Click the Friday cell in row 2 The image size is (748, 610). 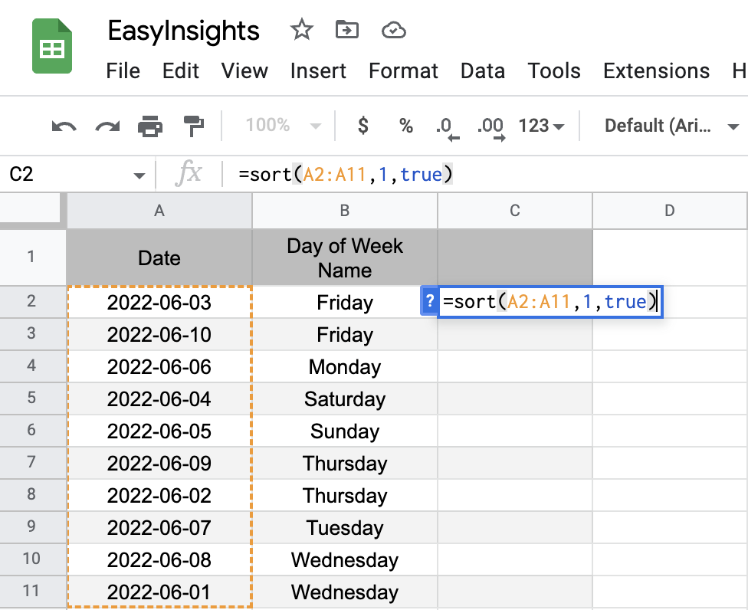(345, 302)
